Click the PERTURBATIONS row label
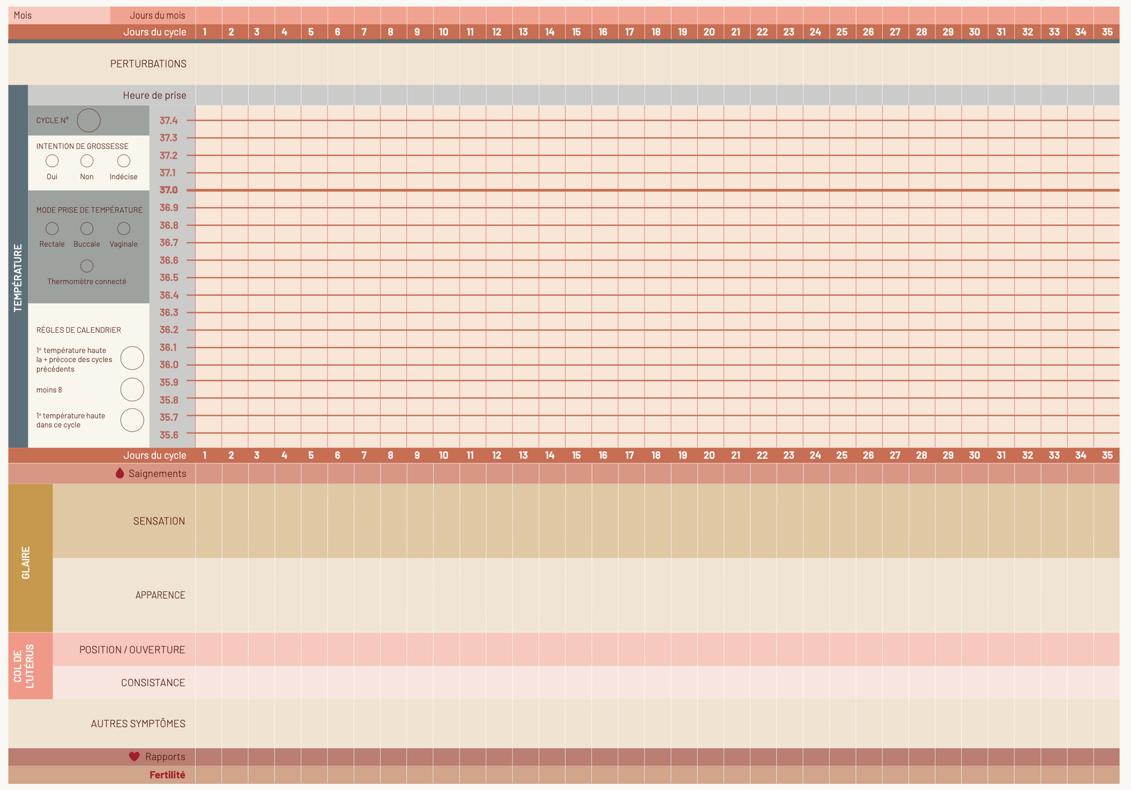 pos(148,64)
